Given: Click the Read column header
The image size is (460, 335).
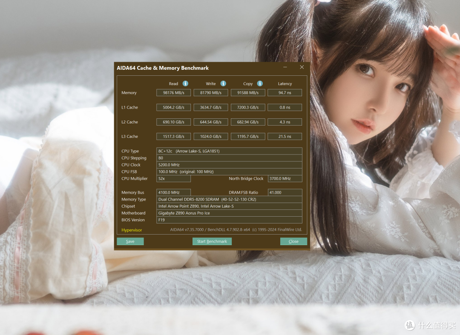Looking at the screenshot, I should coord(173,84).
